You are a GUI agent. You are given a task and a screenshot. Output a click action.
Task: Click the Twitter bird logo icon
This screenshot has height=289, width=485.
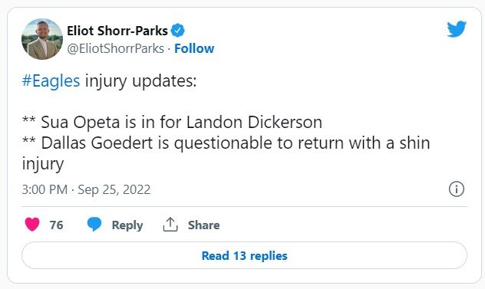(x=457, y=28)
